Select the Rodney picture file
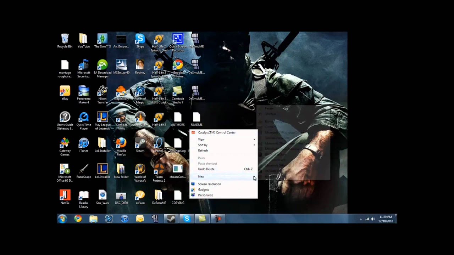 coord(140,67)
